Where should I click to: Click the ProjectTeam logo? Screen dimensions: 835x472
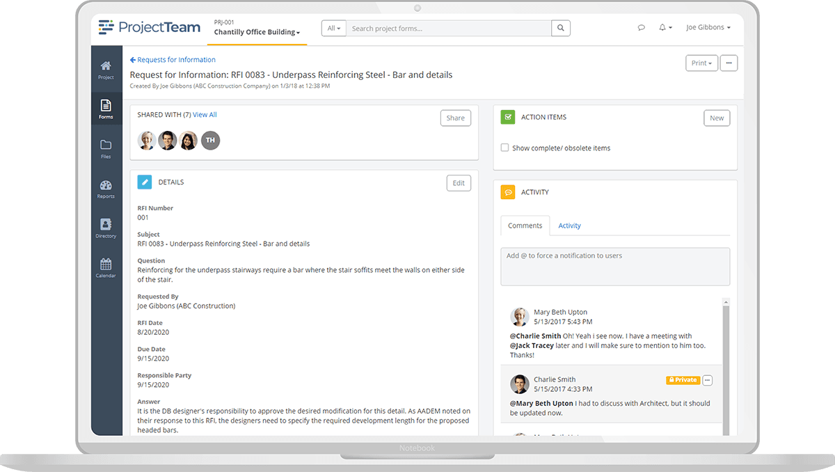coord(148,27)
